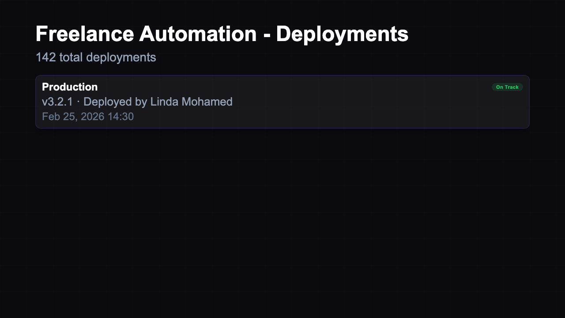Click the Freelance Automation - Deployments heading

[x=222, y=33]
